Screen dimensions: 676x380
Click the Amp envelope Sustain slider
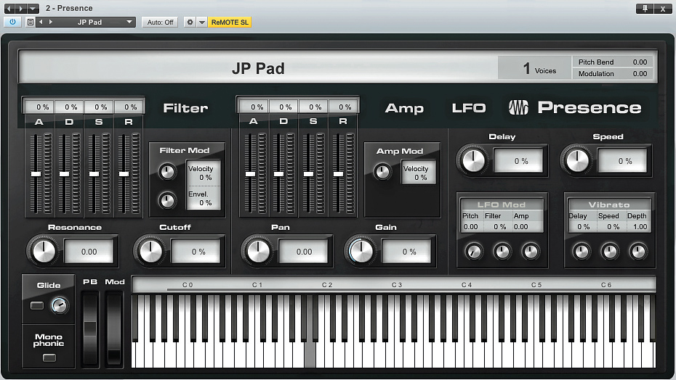click(x=309, y=173)
